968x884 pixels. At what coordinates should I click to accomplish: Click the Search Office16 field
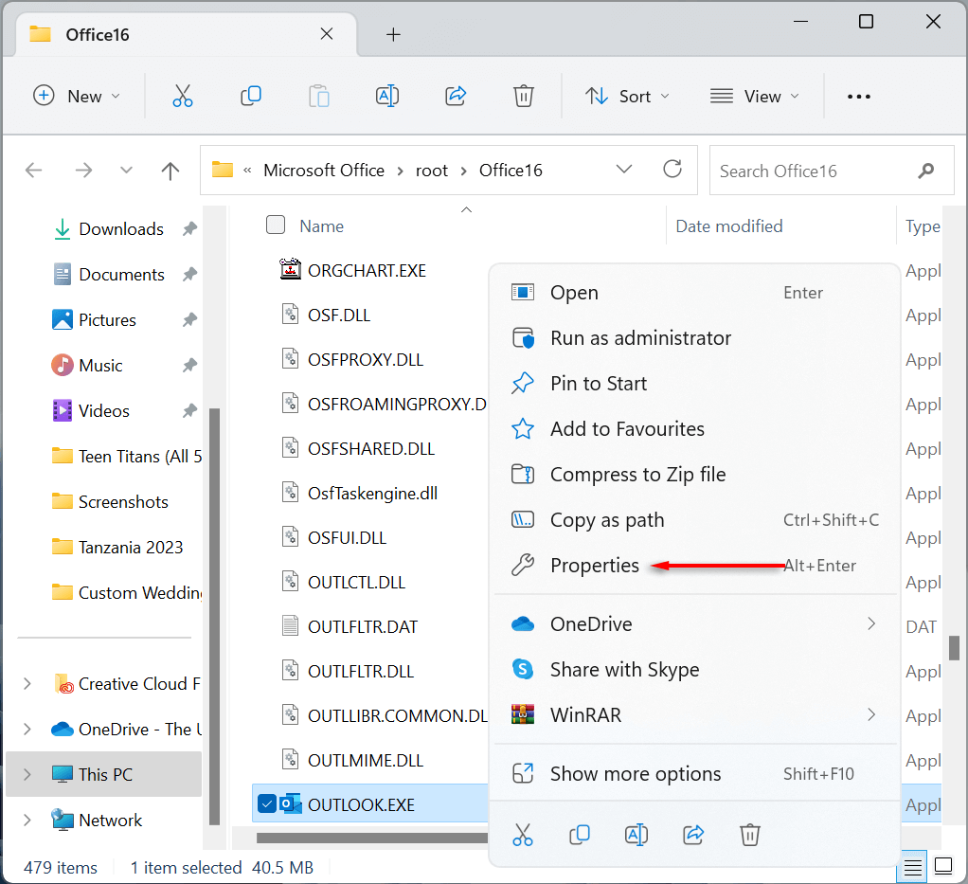point(815,171)
